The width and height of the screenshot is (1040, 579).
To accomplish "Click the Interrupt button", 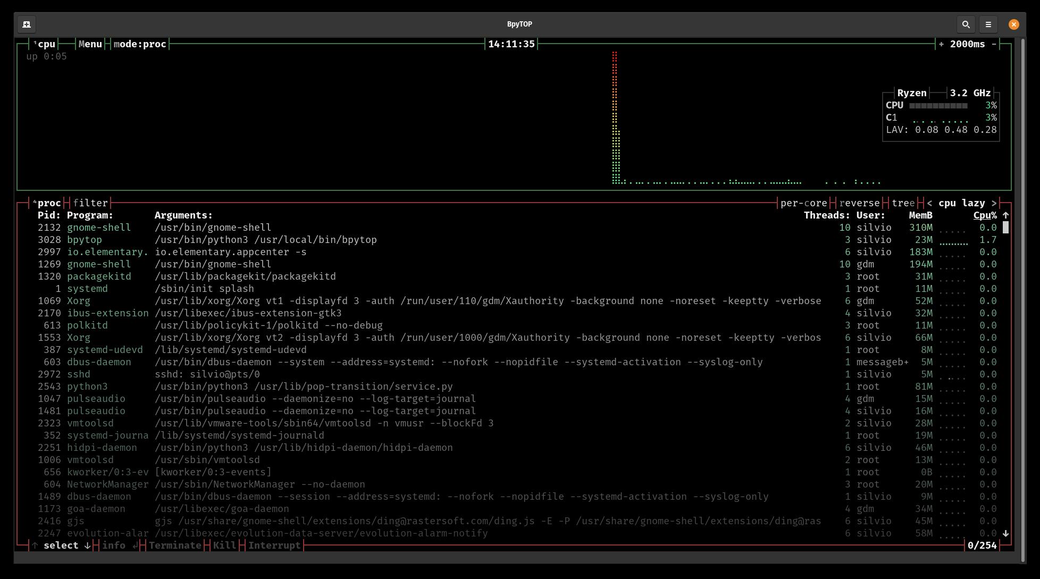I will [x=274, y=546].
